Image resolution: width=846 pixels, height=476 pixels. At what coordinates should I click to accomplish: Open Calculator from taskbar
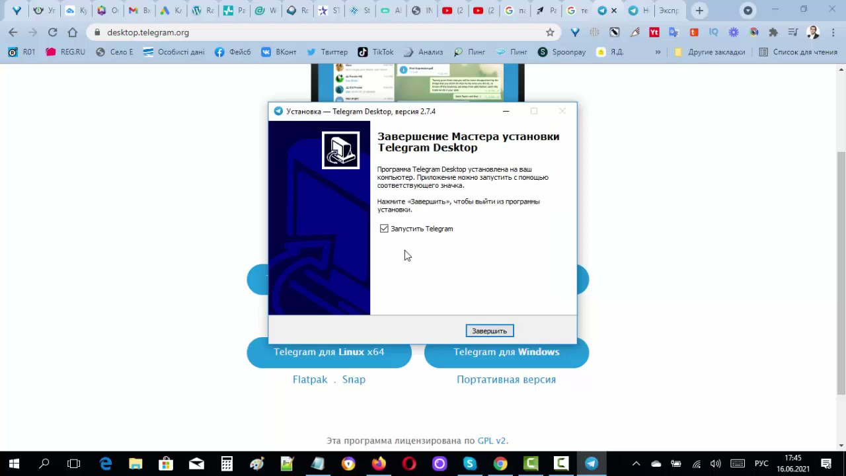[x=227, y=464]
